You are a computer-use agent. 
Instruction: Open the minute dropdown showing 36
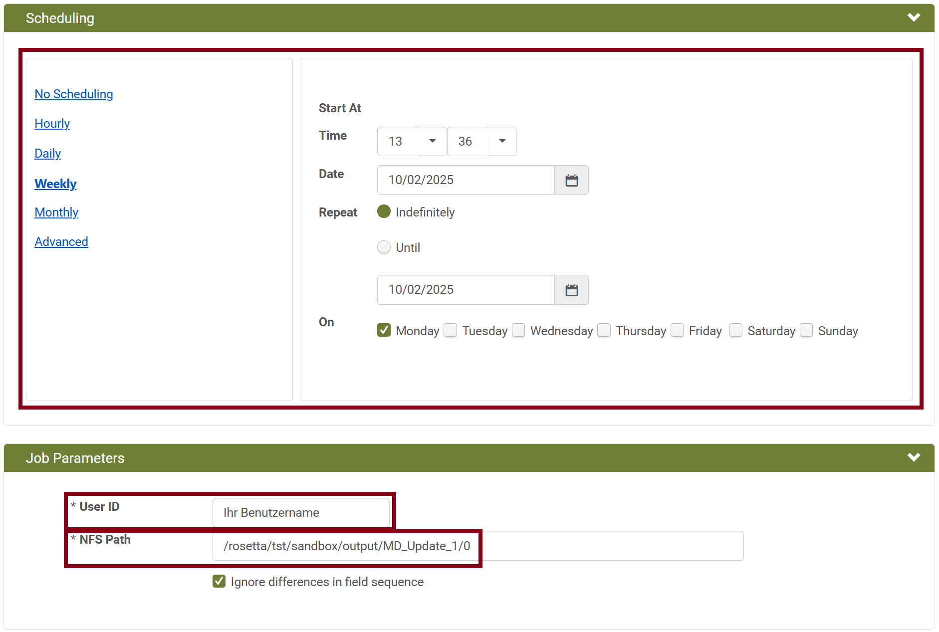click(x=481, y=141)
